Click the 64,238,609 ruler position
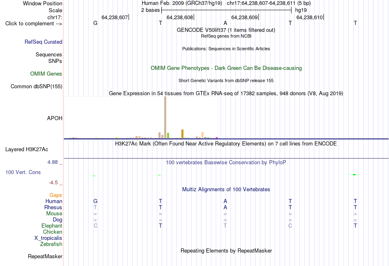The height and width of the screenshot is (266, 389). click(244, 17)
